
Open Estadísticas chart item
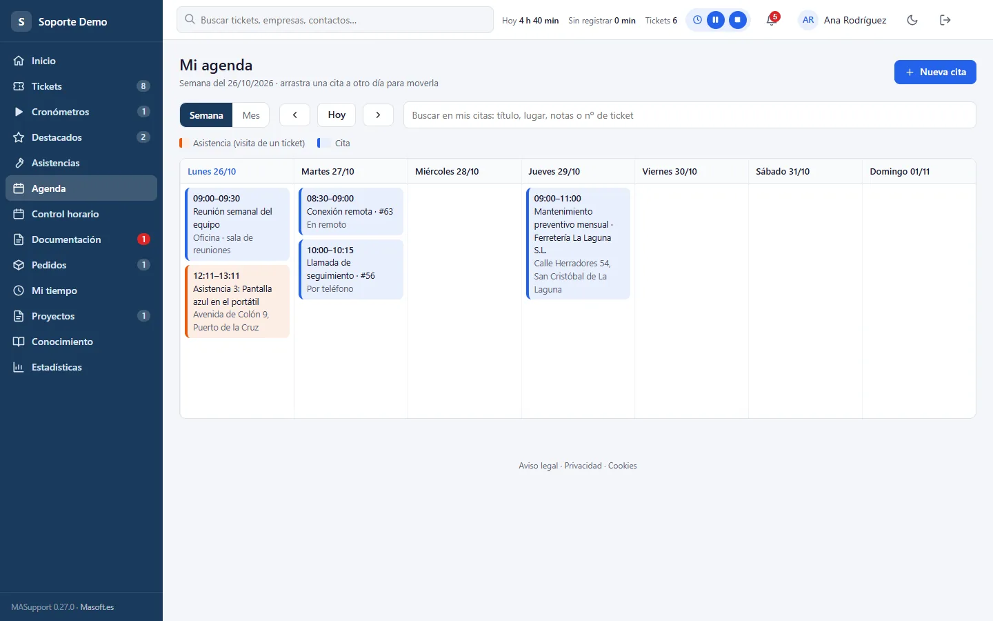tap(81, 367)
